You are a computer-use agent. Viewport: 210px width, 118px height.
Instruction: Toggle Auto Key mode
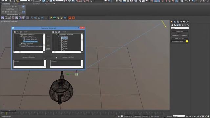click(169, 116)
